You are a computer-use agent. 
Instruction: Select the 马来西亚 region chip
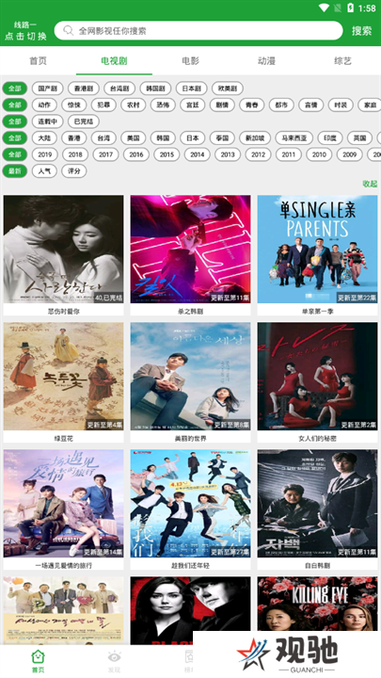(x=294, y=137)
